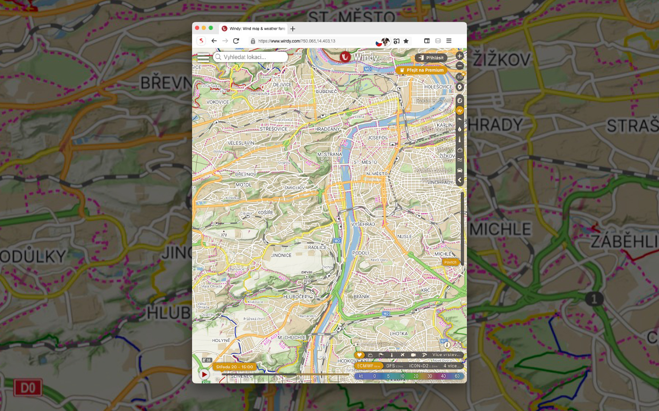
Task: Select the GFS forecast model
Action: (x=394, y=366)
